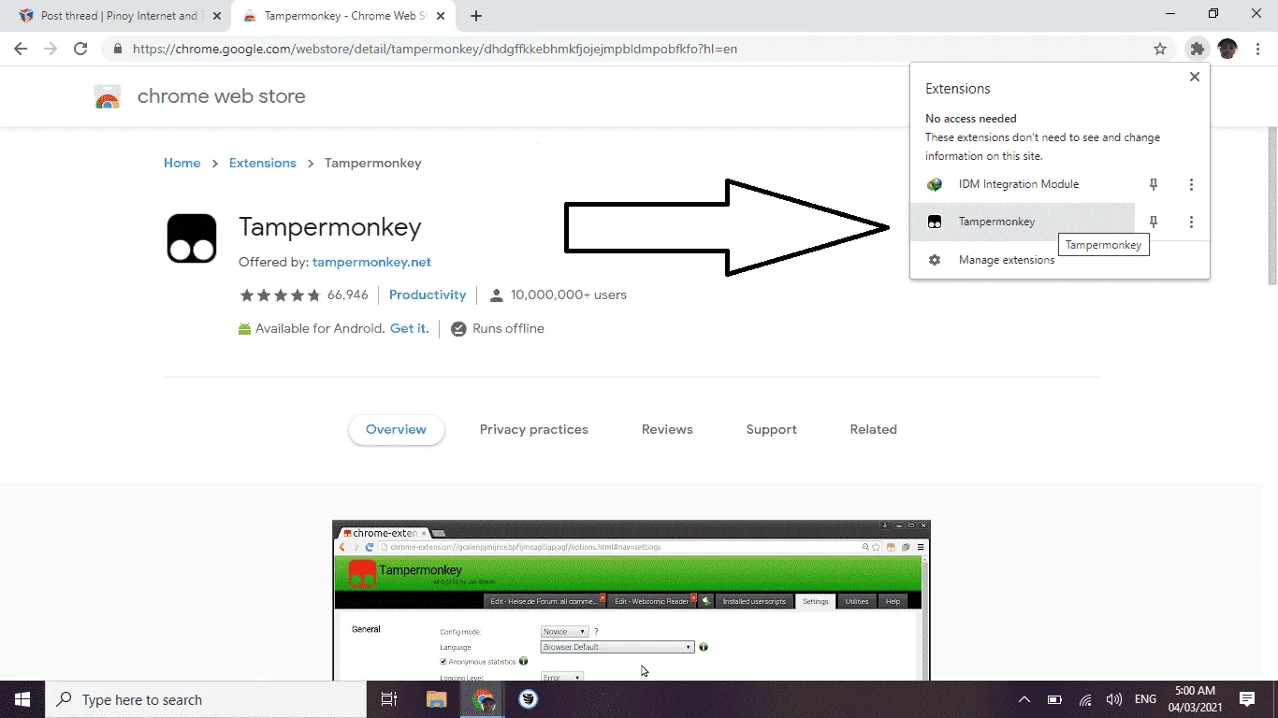Open the Productivity category link
The image size is (1278, 718).
click(428, 294)
